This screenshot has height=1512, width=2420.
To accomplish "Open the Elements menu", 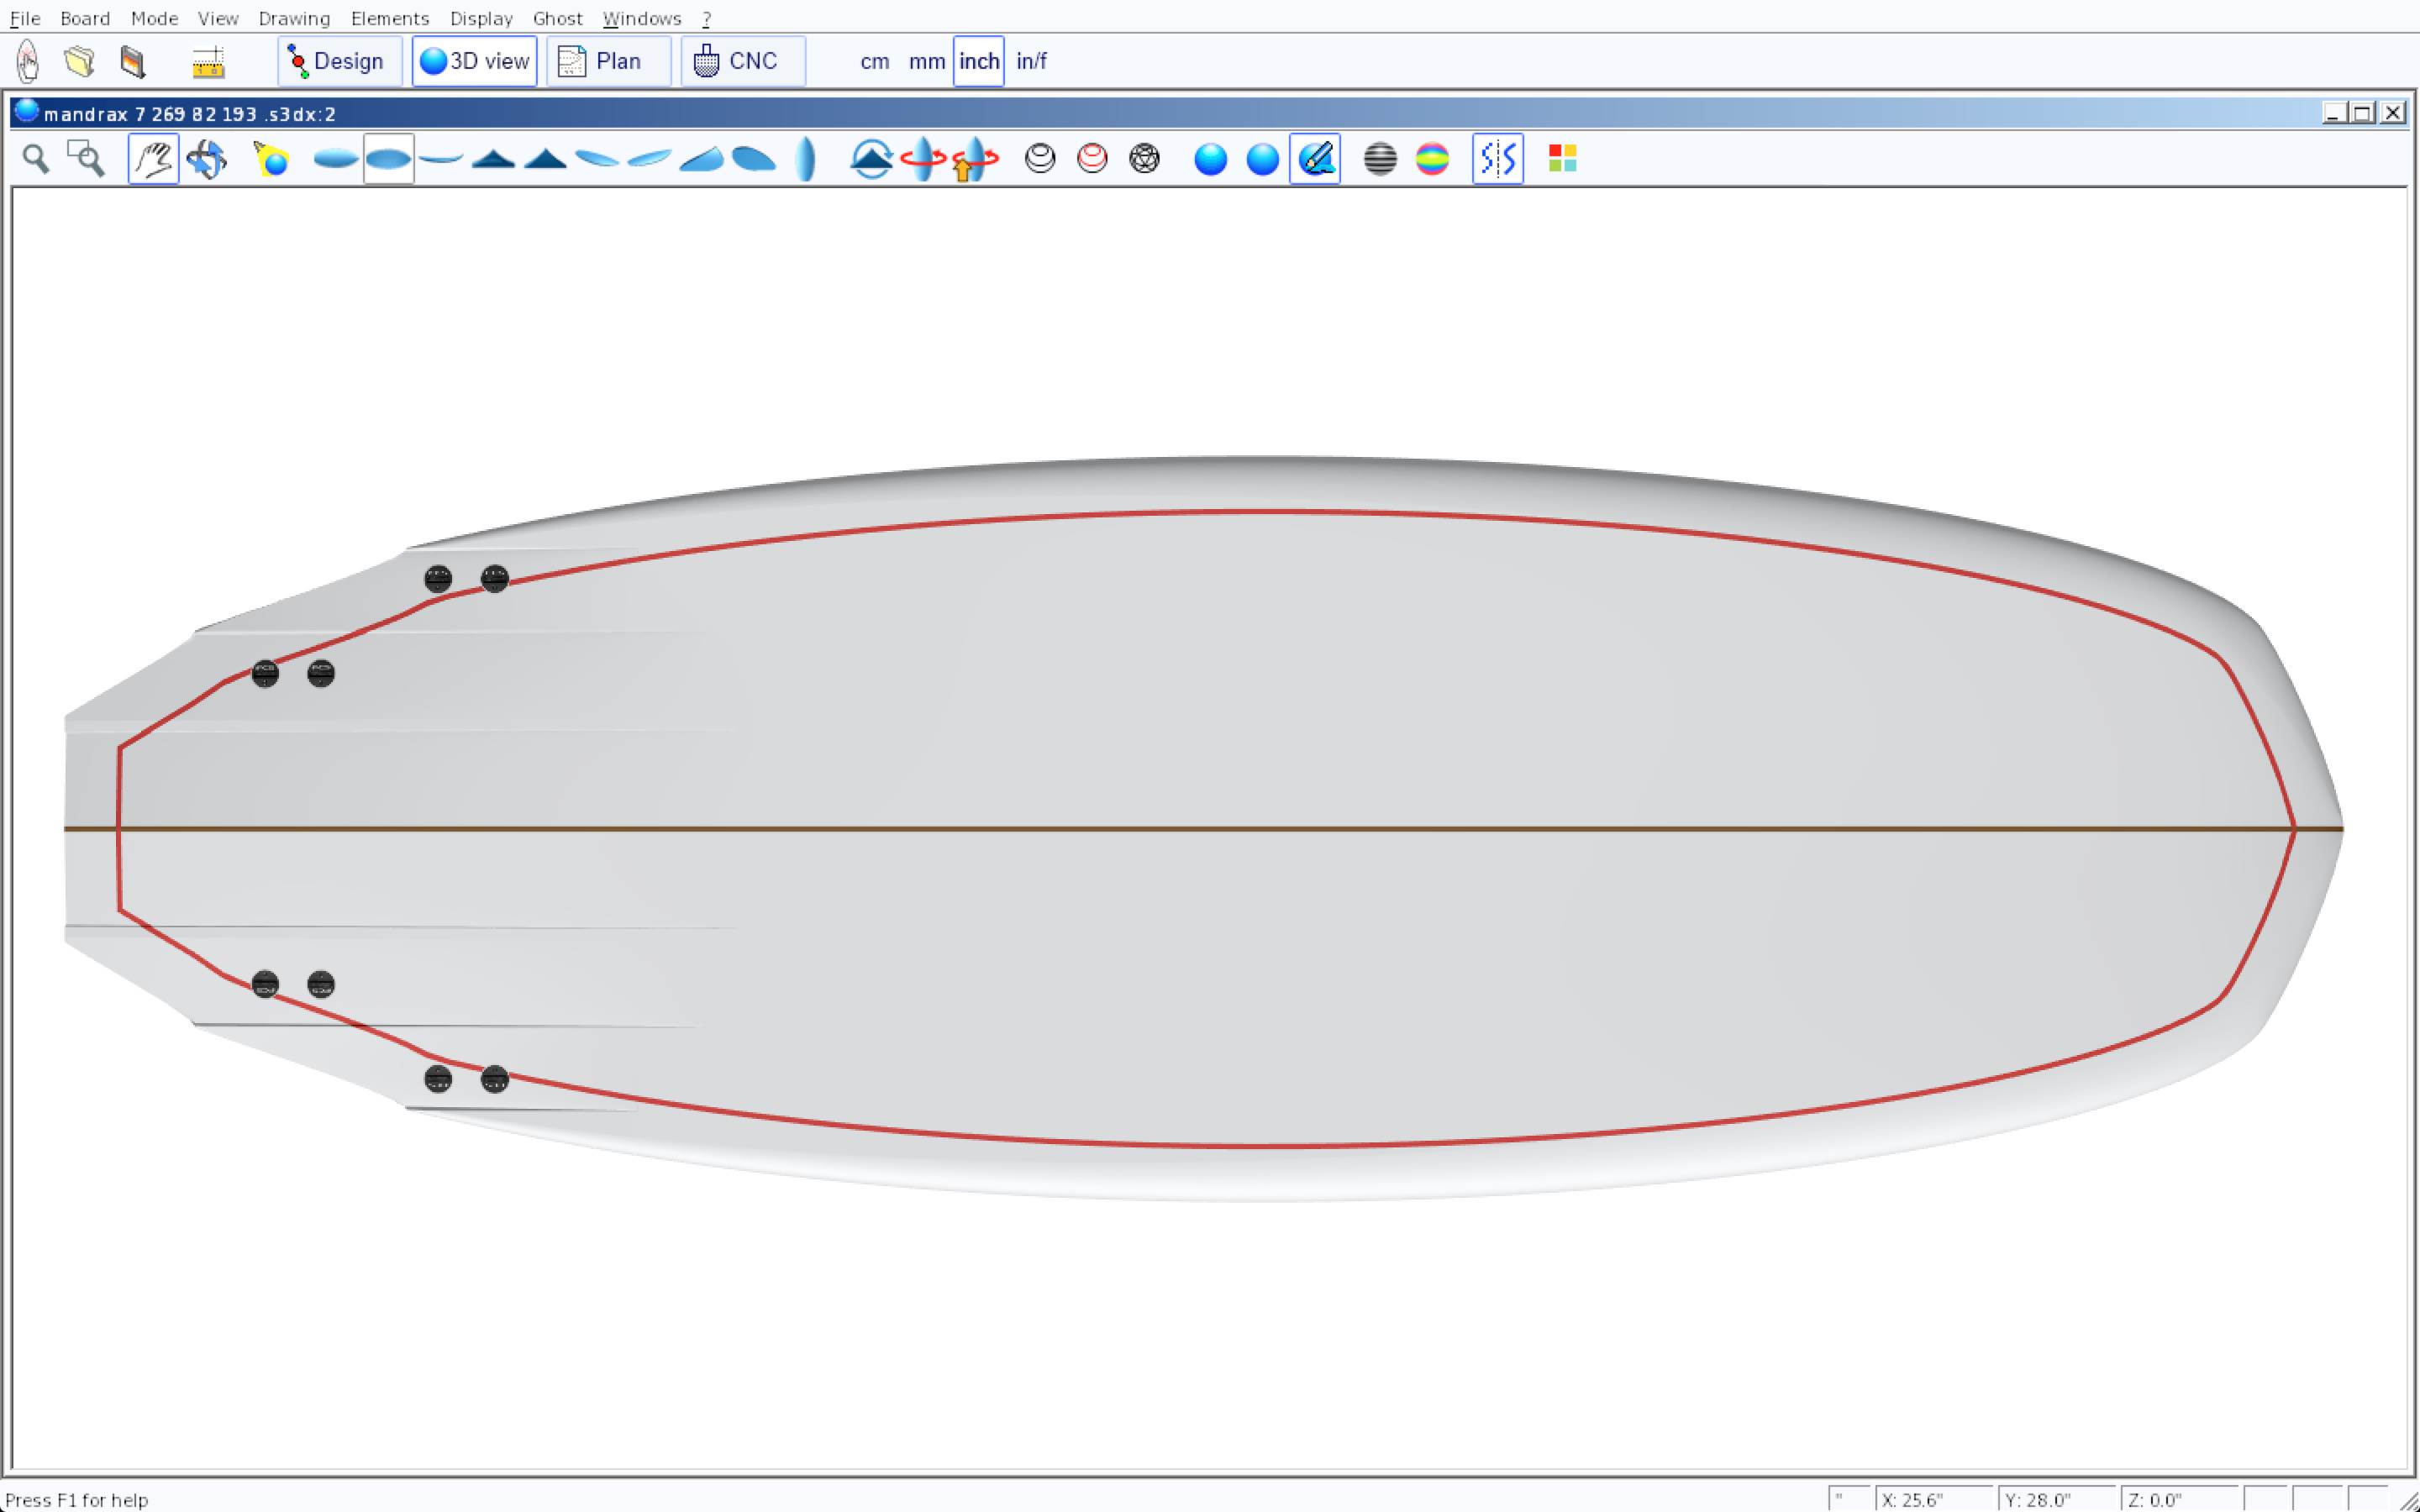I will point(389,18).
